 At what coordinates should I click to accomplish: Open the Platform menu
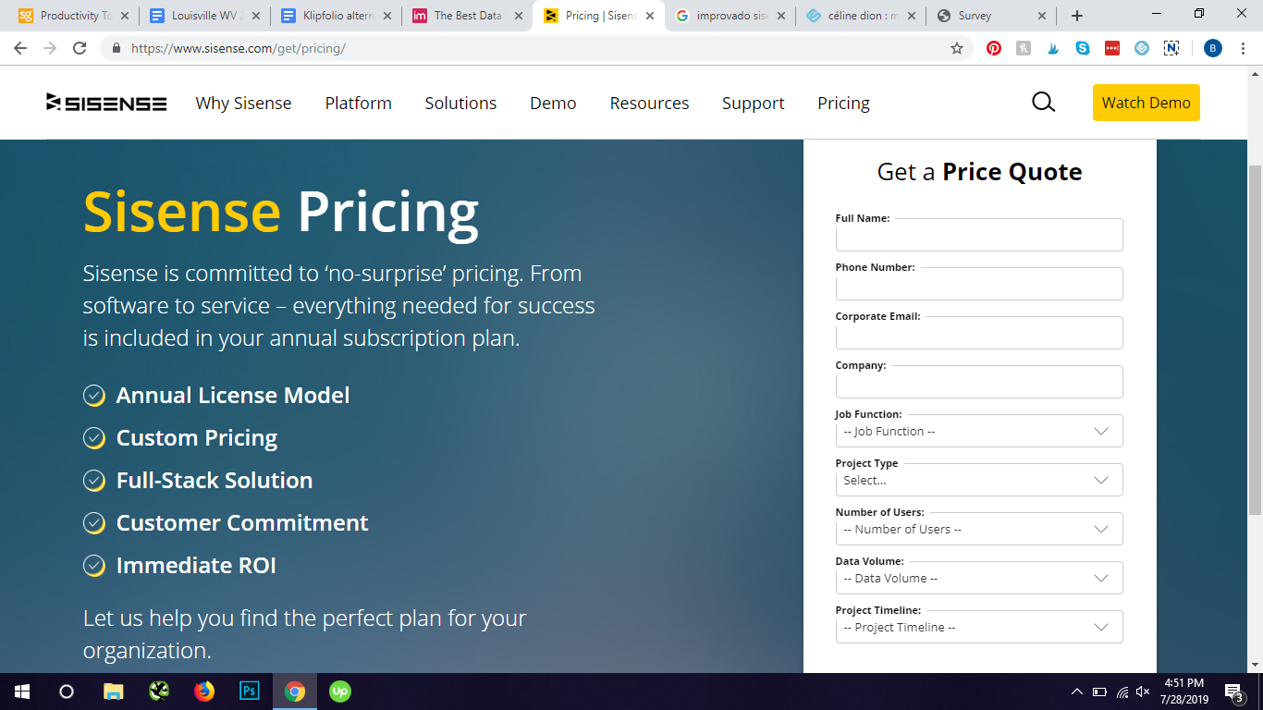click(358, 103)
